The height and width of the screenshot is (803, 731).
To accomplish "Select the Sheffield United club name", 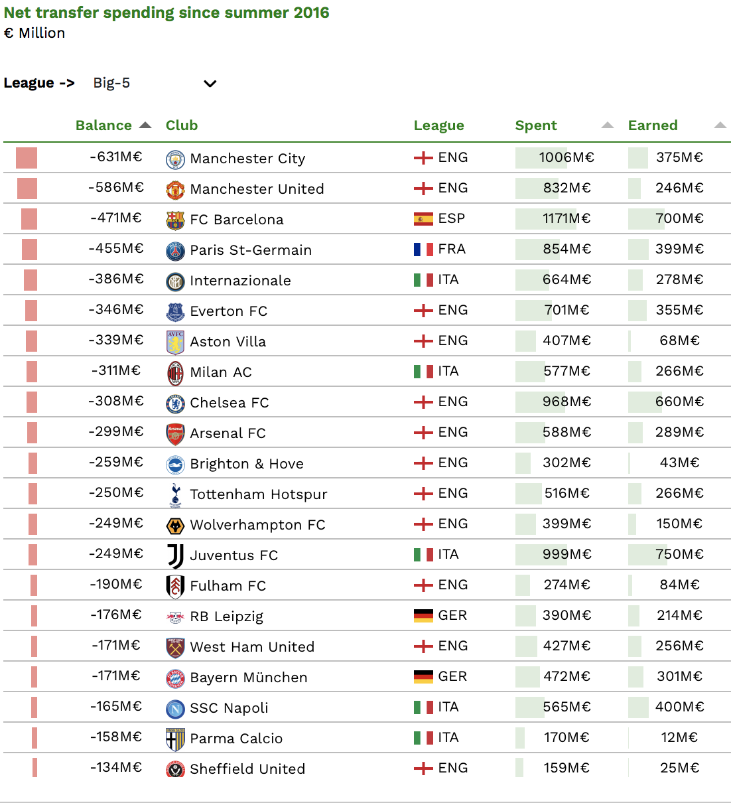I will point(247,769).
